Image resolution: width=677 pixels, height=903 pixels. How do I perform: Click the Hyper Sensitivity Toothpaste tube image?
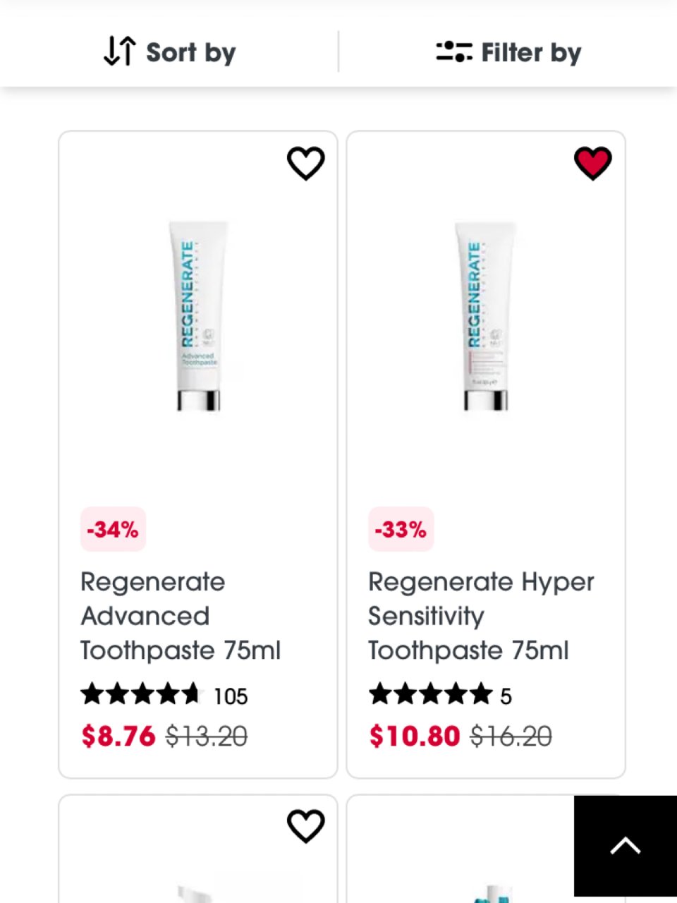click(486, 315)
